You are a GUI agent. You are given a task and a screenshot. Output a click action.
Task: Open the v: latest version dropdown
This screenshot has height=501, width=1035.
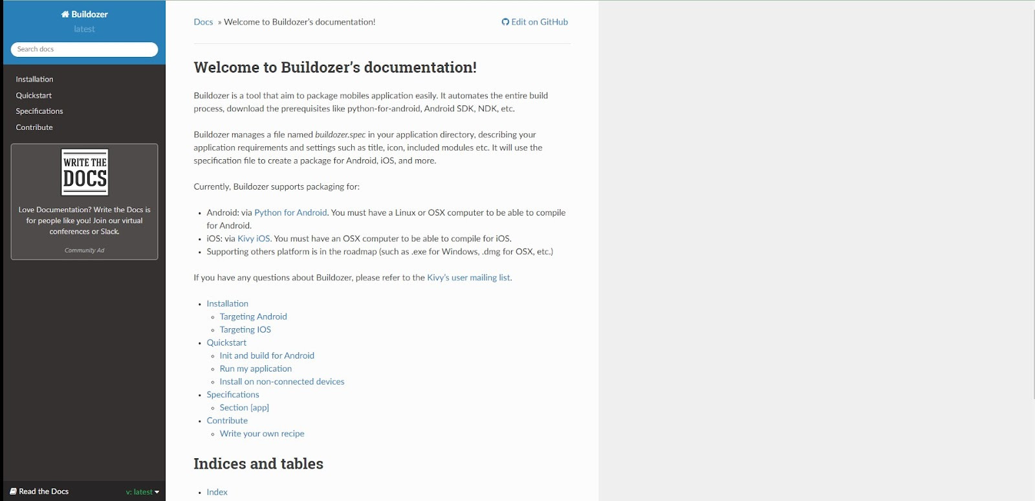coord(142,492)
